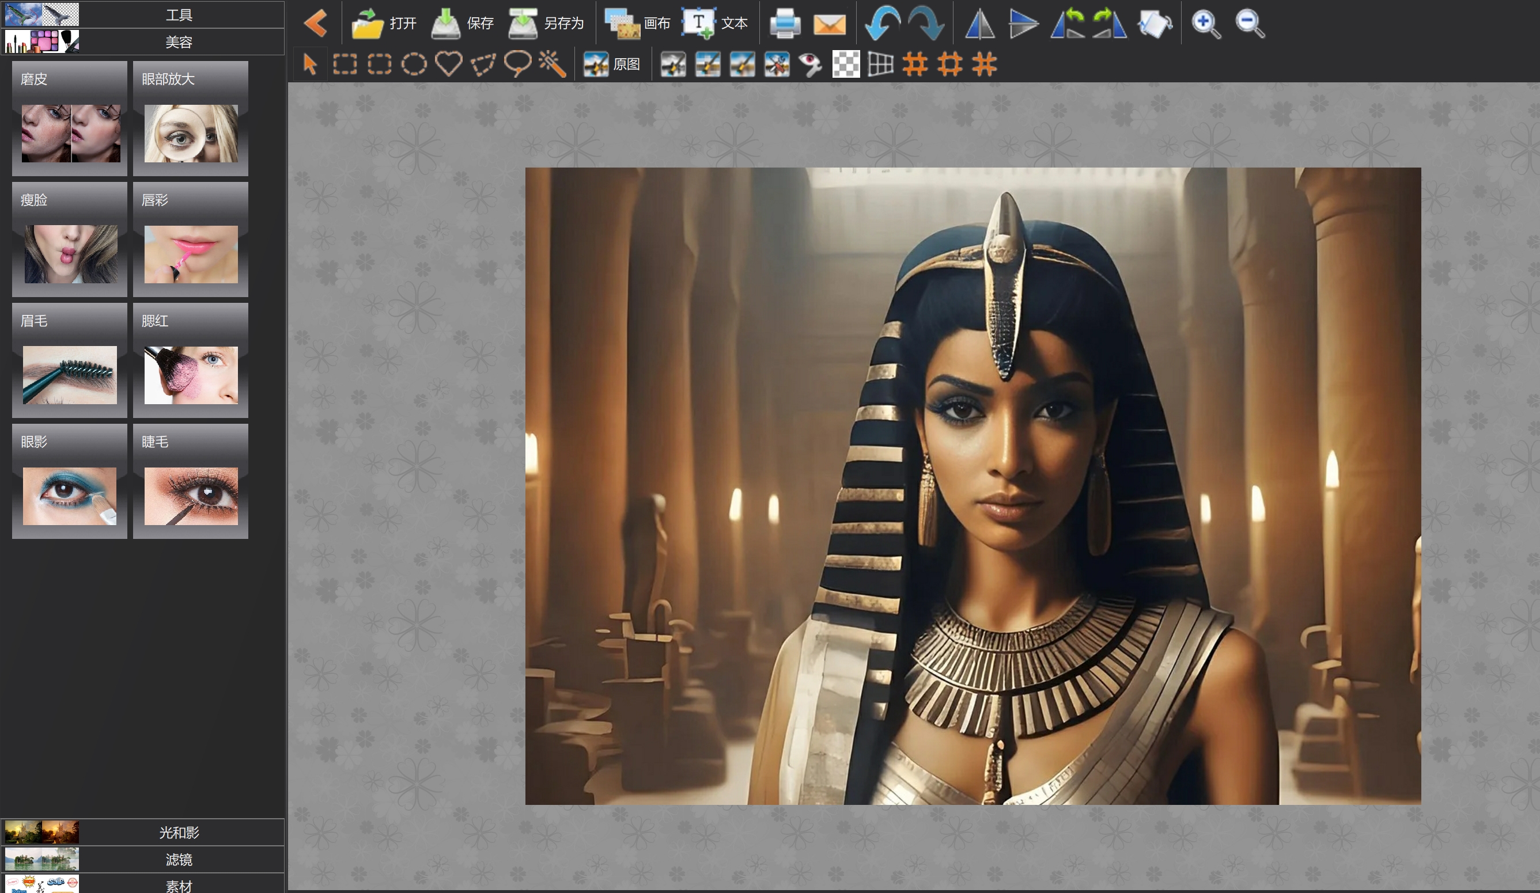Image resolution: width=1540 pixels, height=893 pixels.
Task: Select elliptical selection tool
Action: pyautogui.click(x=414, y=64)
